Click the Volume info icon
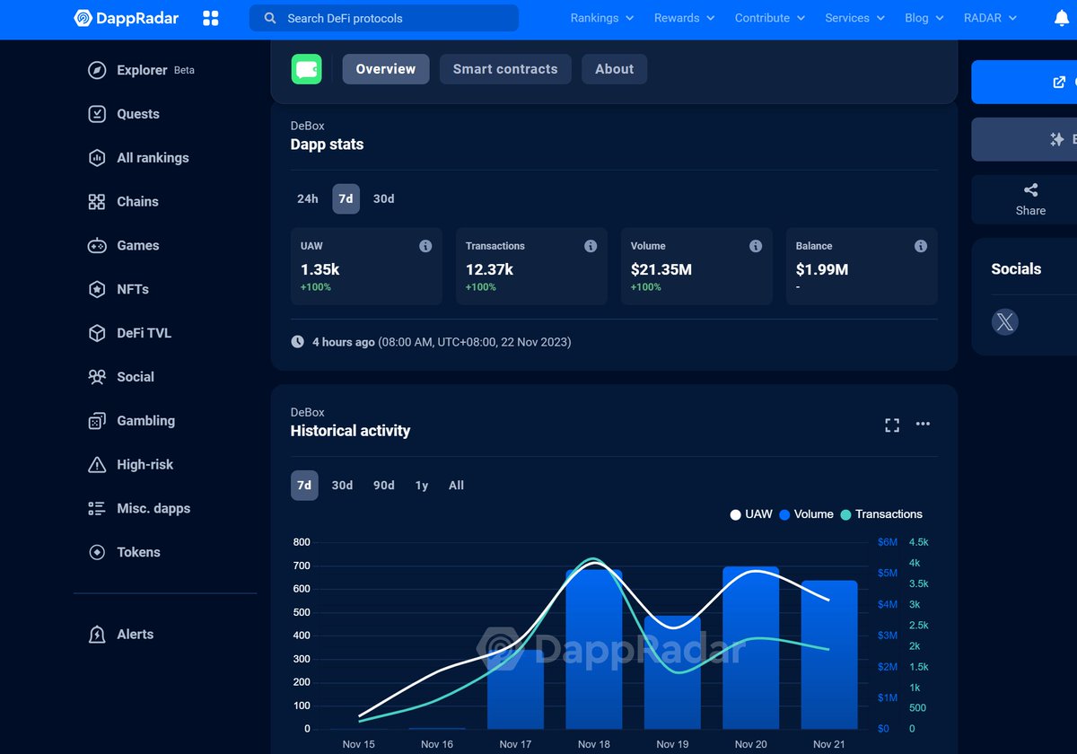 click(x=756, y=246)
